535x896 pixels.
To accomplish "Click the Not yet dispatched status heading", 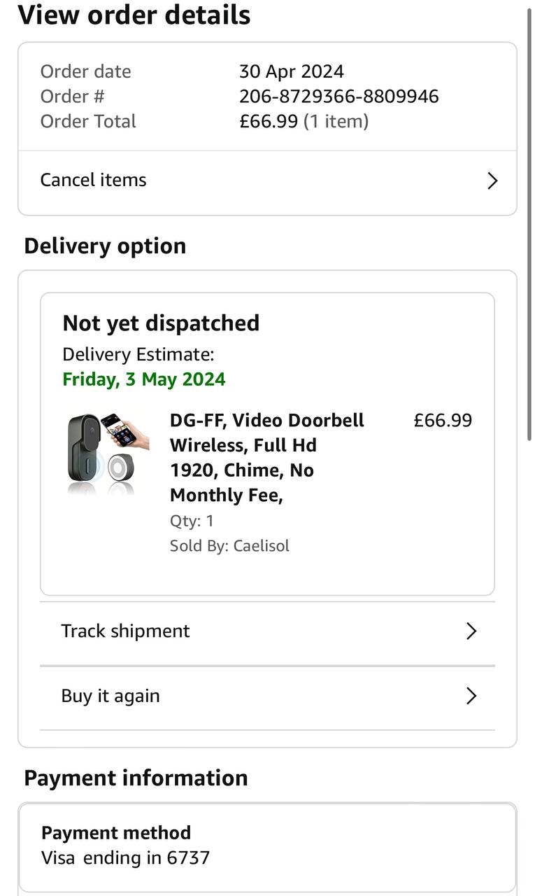I will tap(161, 323).
